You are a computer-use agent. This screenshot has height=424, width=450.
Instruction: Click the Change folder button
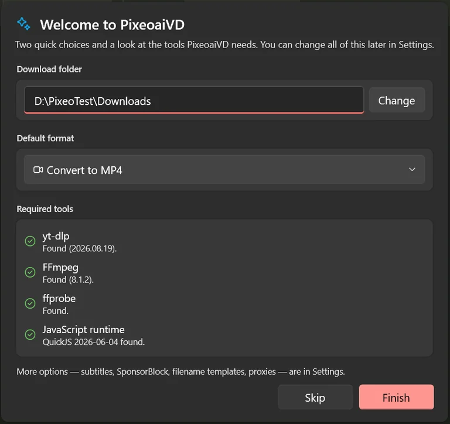tap(397, 100)
